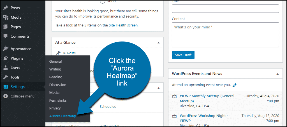
Task: Click the Pages icon in sidebar
Action: click(6, 27)
